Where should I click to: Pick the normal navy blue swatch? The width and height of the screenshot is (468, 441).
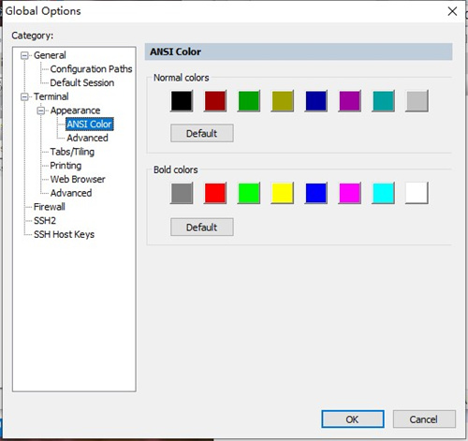(316, 101)
